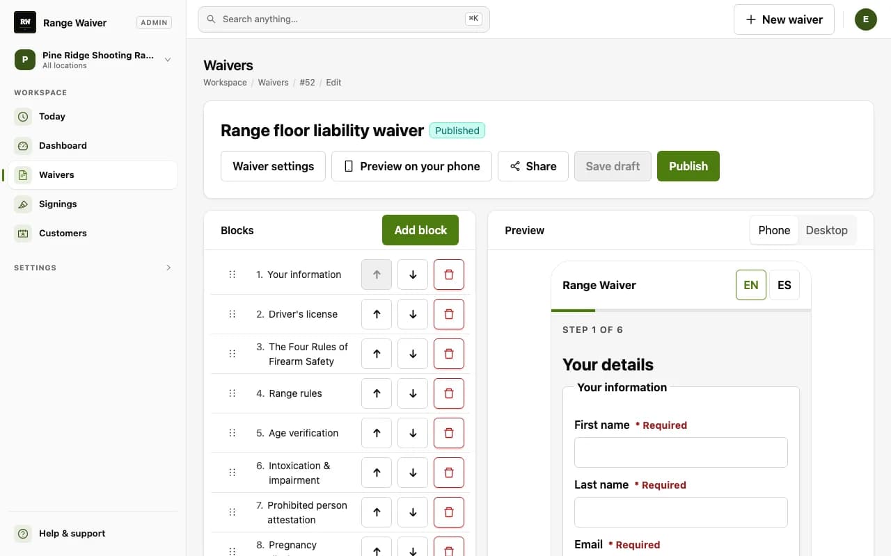Switch preview to Phone tab

[x=774, y=230]
